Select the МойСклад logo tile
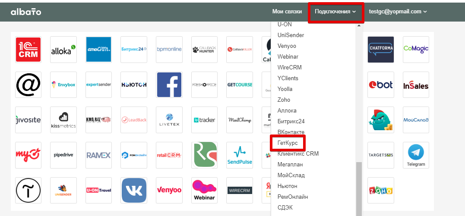 click(416, 120)
